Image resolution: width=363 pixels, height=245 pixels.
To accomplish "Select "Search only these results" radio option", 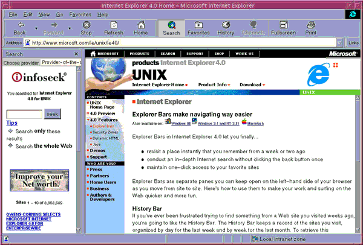I will point(11,131).
